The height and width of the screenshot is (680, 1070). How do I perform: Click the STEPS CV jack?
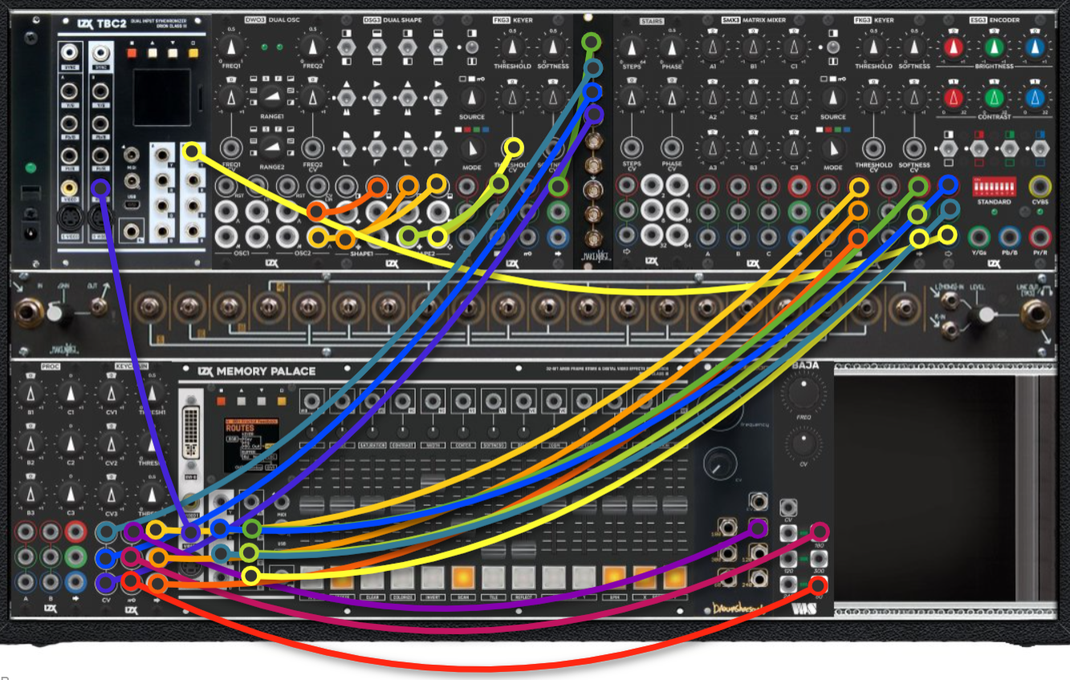tap(632, 148)
